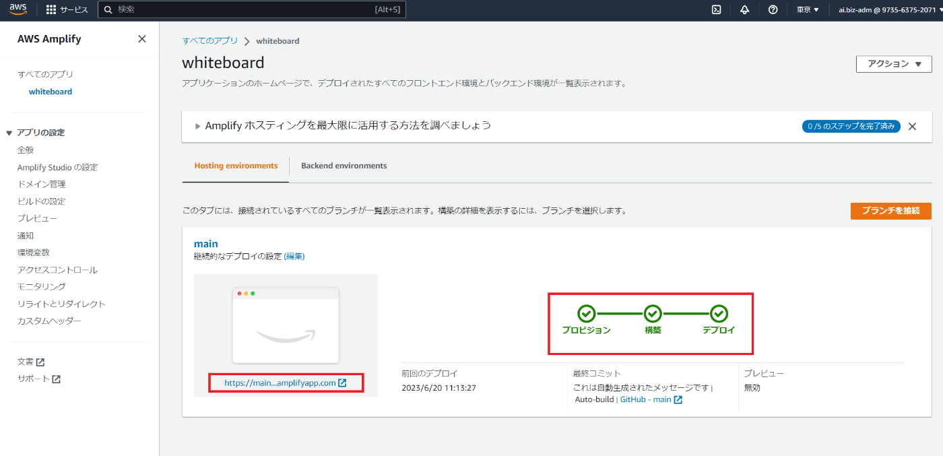Screen dimensions: 943x456
Task: Click the AWS logo home icon
Action: (x=18, y=9)
